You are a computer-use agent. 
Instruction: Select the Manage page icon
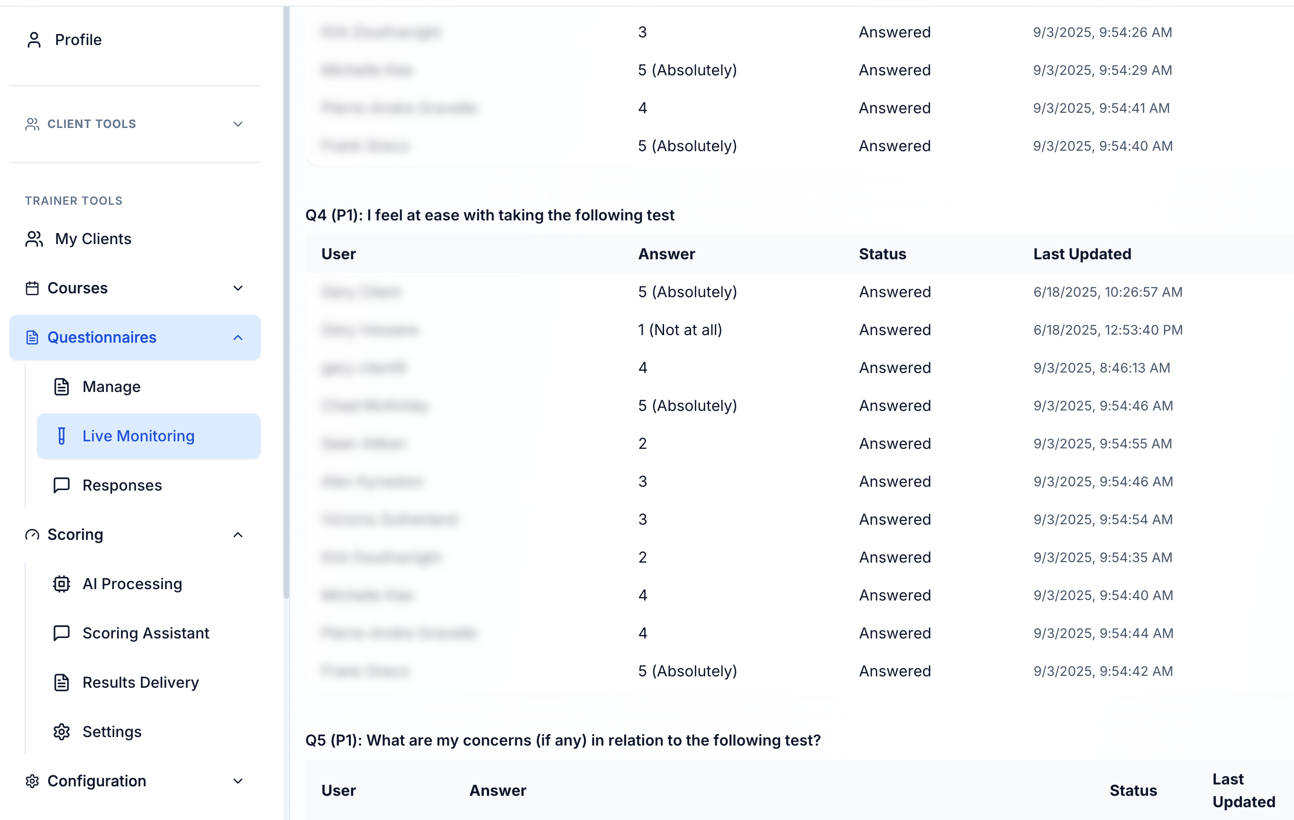click(x=62, y=386)
